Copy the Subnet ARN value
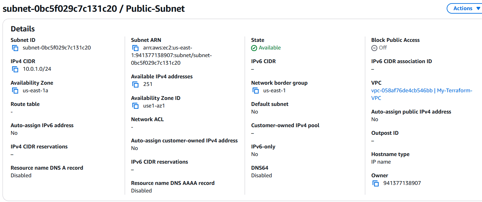 (x=136, y=48)
